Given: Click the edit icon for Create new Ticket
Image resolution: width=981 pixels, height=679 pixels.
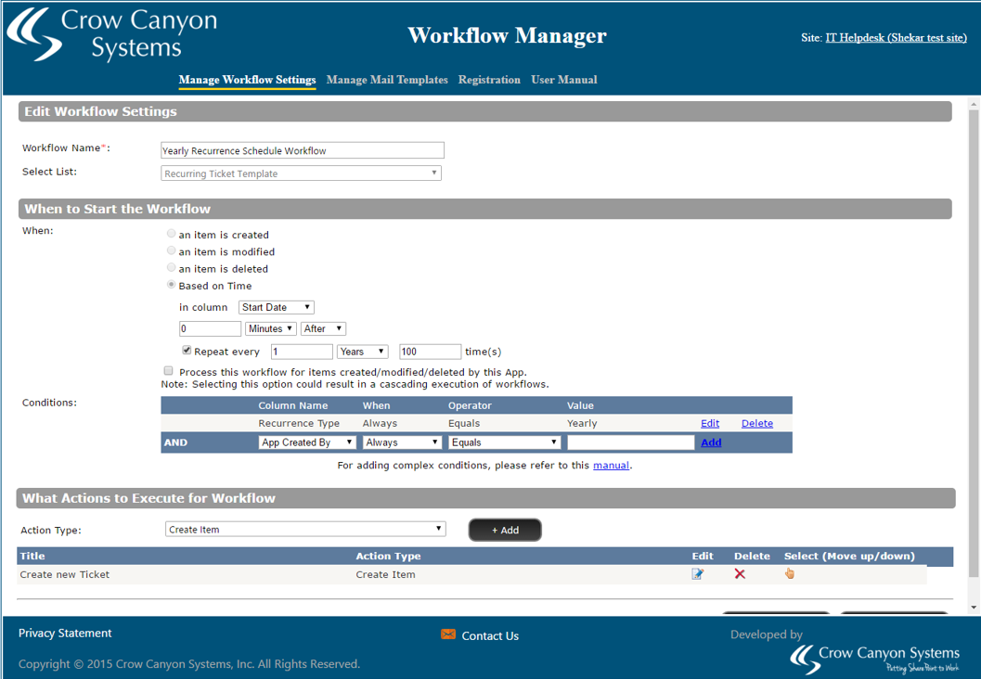Looking at the screenshot, I should click(698, 574).
